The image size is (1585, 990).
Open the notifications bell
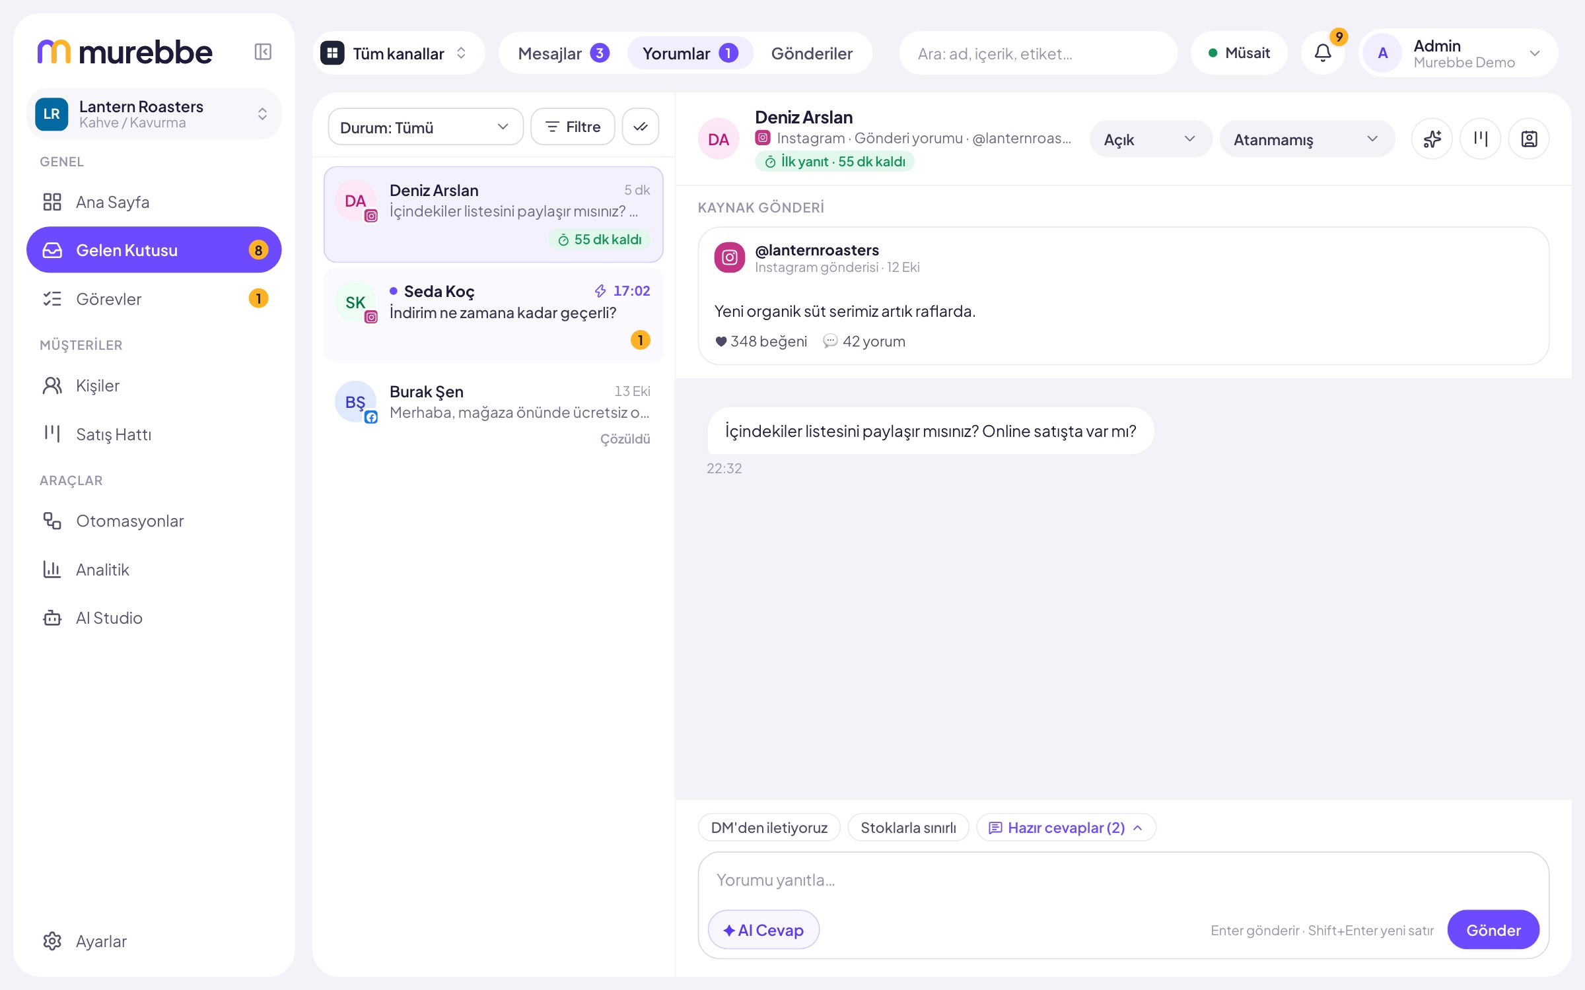pyautogui.click(x=1323, y=53)
